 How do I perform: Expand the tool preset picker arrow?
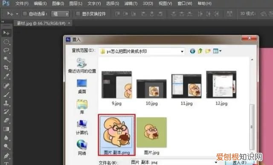pyautogui.click(x=17, y=14)
